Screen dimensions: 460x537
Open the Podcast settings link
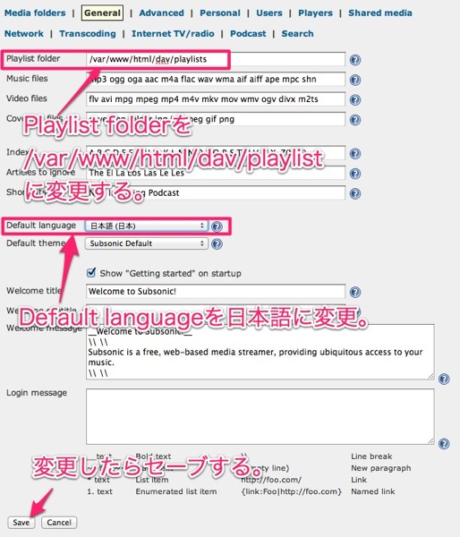click(x=248, y=34)
